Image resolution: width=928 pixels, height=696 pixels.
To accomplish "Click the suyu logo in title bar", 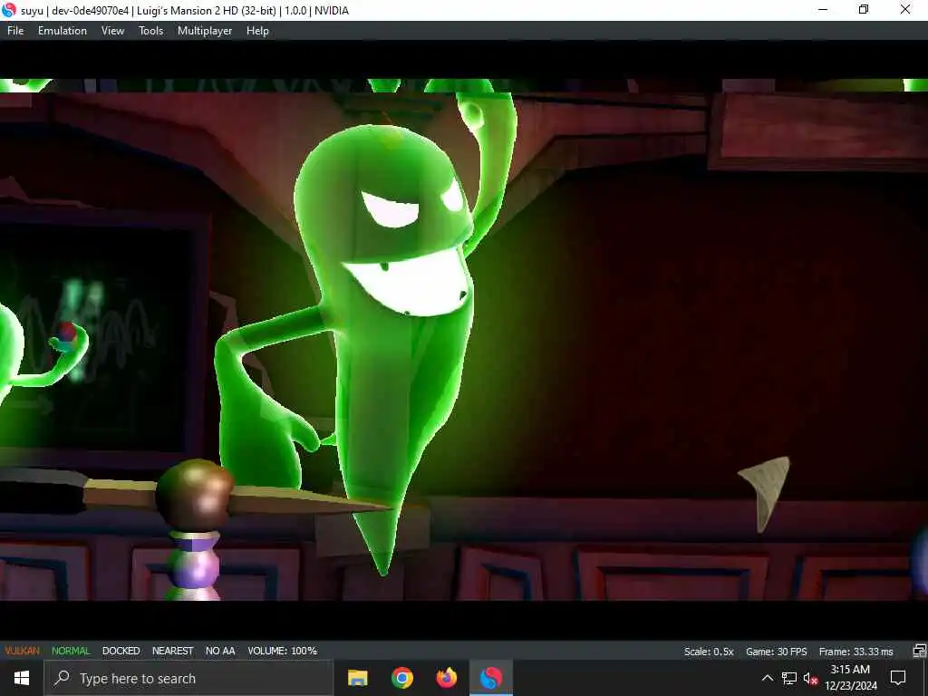I will tap(9, 10).
